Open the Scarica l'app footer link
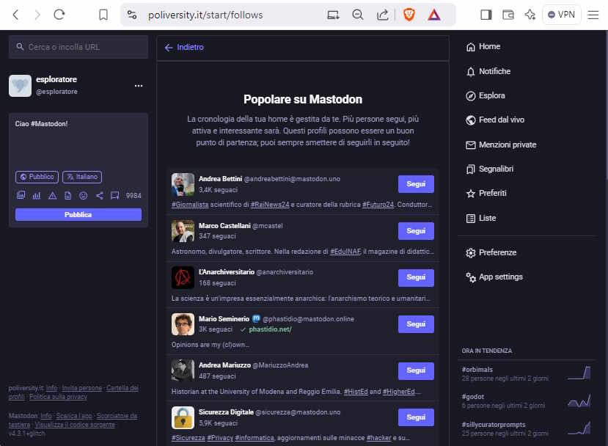 pyautogui.click(x=74, y=416)
